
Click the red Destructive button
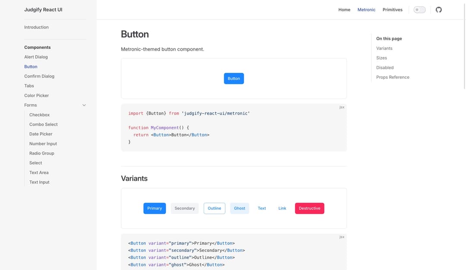(309, 208)
